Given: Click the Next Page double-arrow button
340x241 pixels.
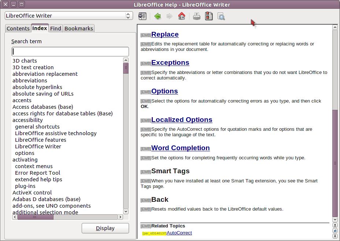Looking at the screenshot, I should [335, 236].
